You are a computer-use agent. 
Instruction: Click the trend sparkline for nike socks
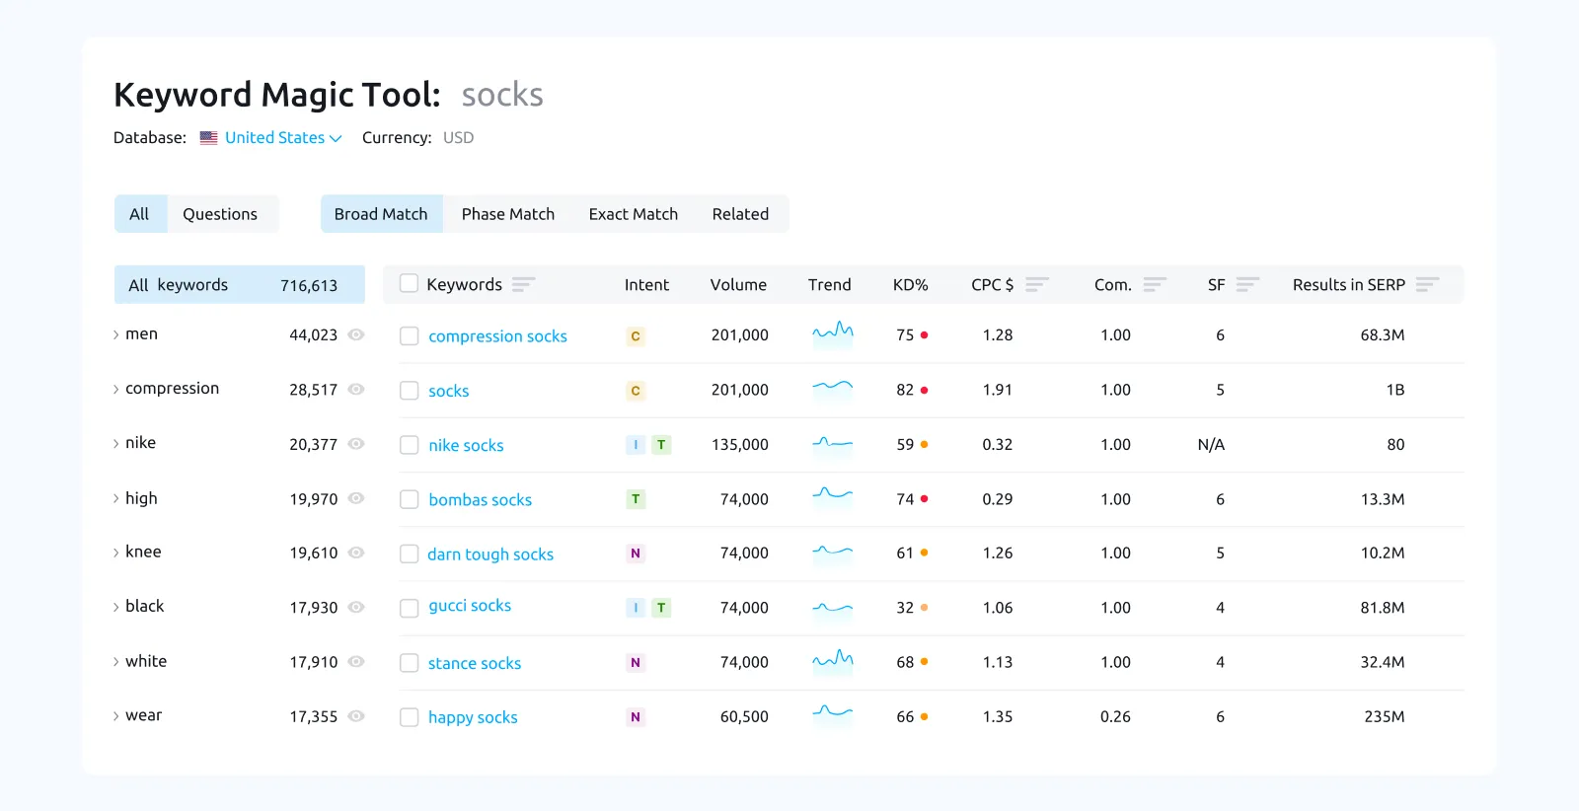point(832,443)
